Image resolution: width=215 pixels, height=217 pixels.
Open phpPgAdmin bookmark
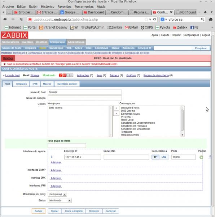[93, 27]
